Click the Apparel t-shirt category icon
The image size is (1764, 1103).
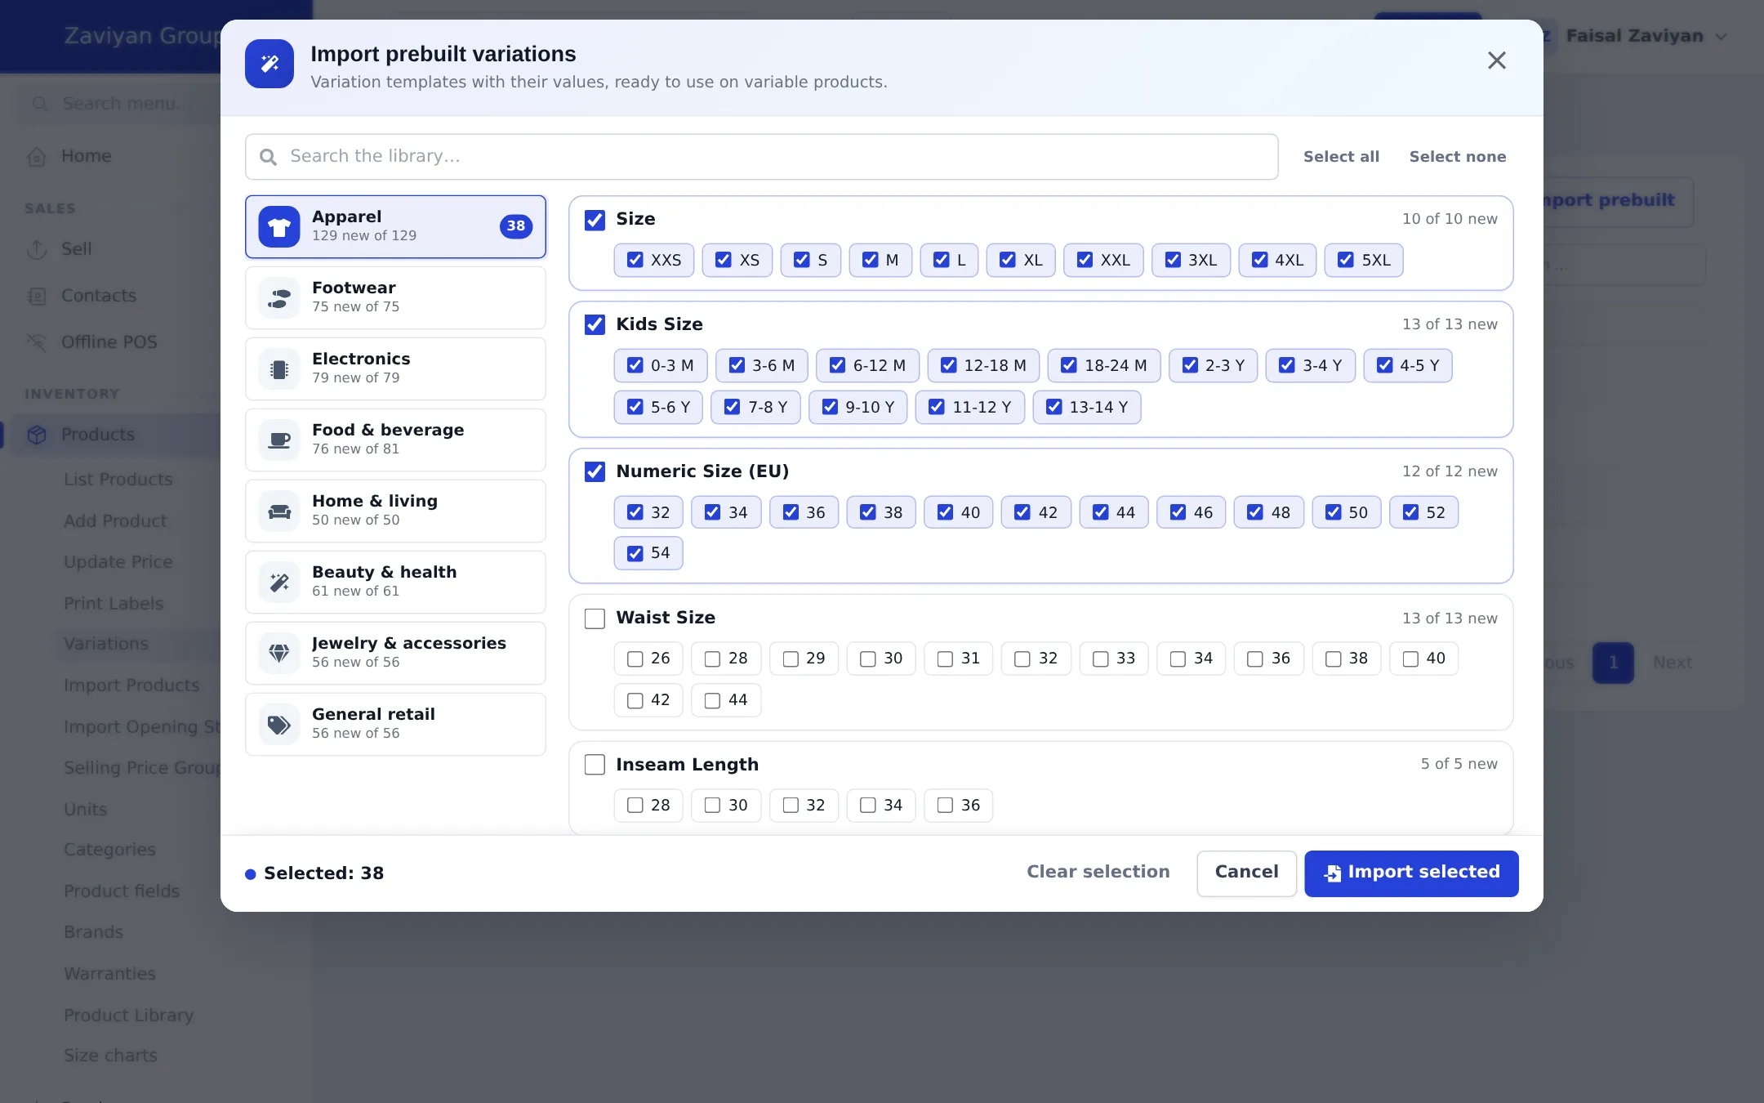click(x=279, y=226)
